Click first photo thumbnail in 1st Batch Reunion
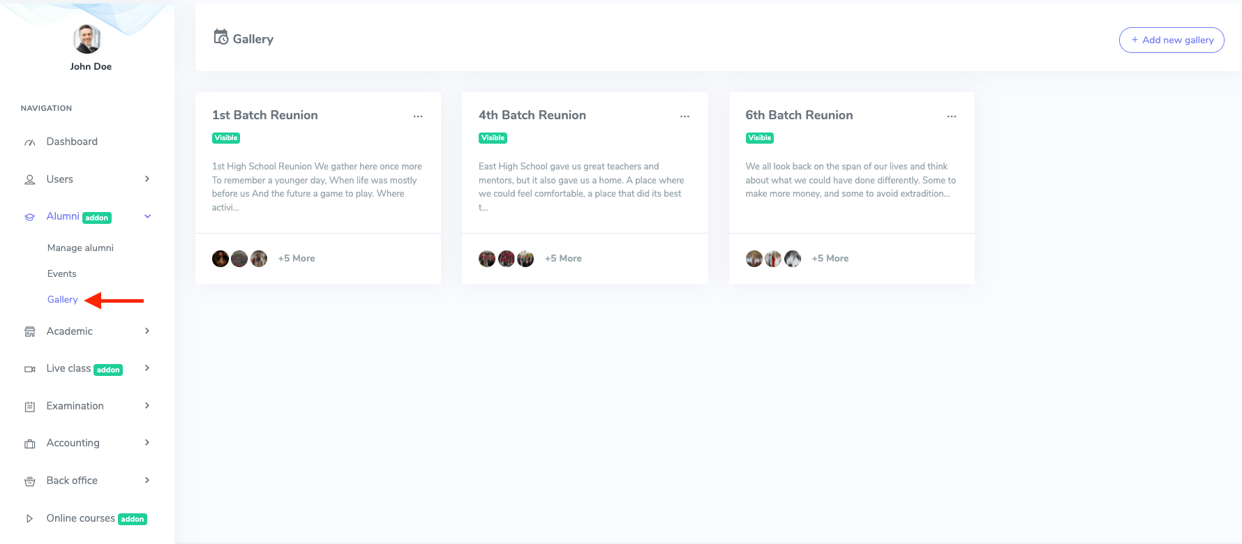The image size is (1242, 544). (x=220, y=259)
